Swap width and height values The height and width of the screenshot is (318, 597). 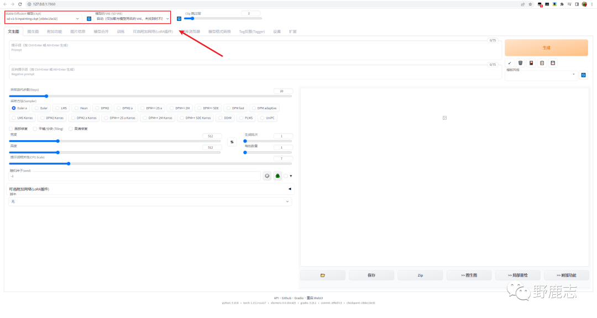pos(232,142)
